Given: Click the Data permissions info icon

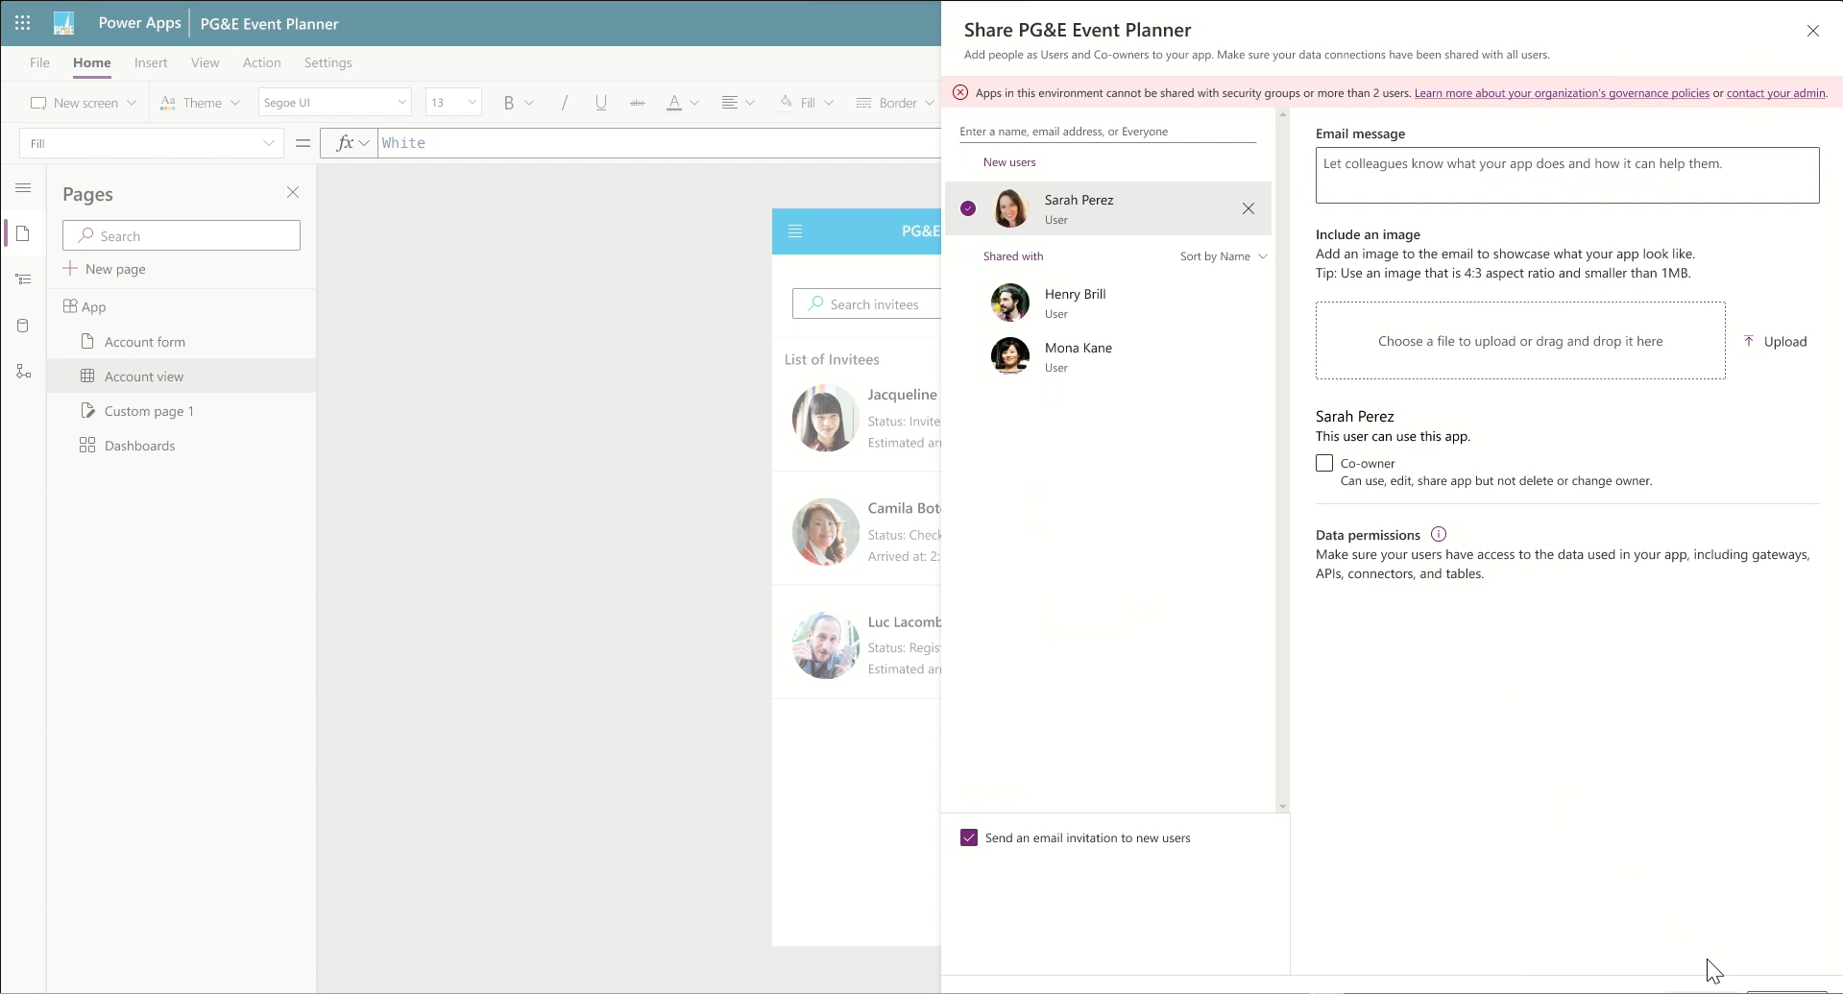Looking at the screenshot, I should 1439,535.
